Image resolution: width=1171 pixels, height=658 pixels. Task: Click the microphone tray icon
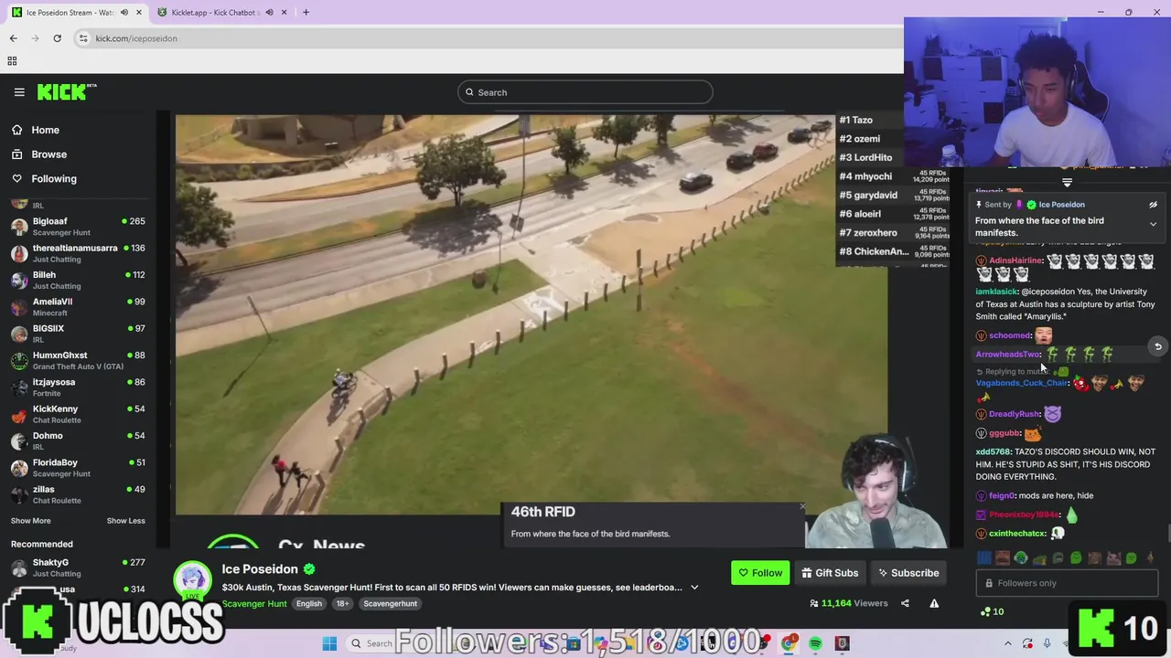[x=1047, y=643]
